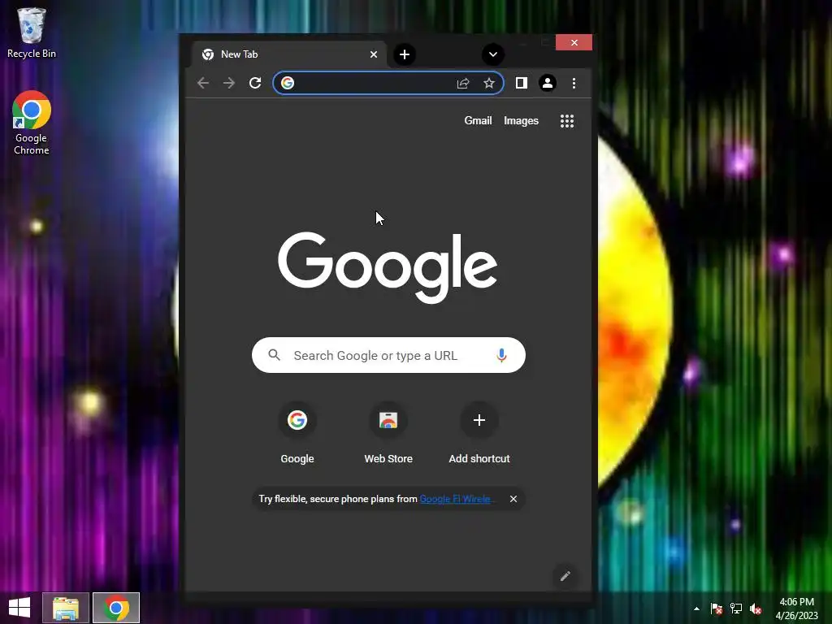Open Images link
This screenshot has width=832, height=624.
521,121
